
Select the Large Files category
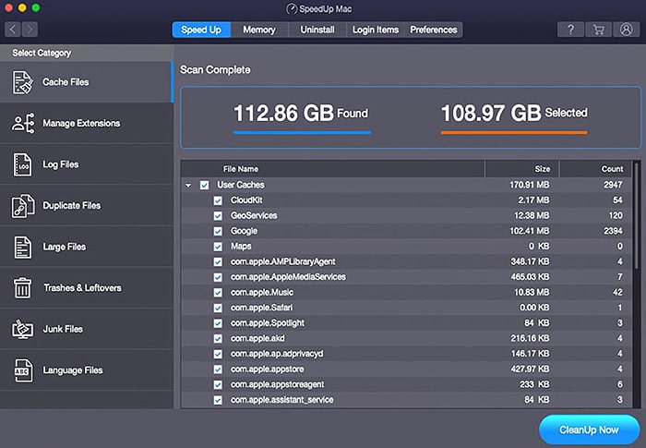(x=87, y=247)
